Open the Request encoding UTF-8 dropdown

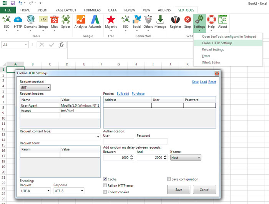35,191
